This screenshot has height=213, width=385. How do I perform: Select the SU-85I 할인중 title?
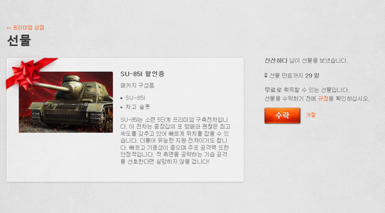(x=142, y=74)
